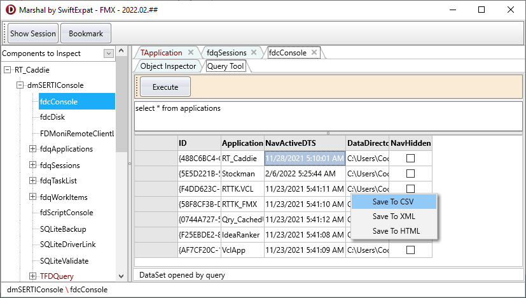This screenshot has height=298, width=526.
Task: Click the Bookmark toolbar button
Action: [86, 33]
